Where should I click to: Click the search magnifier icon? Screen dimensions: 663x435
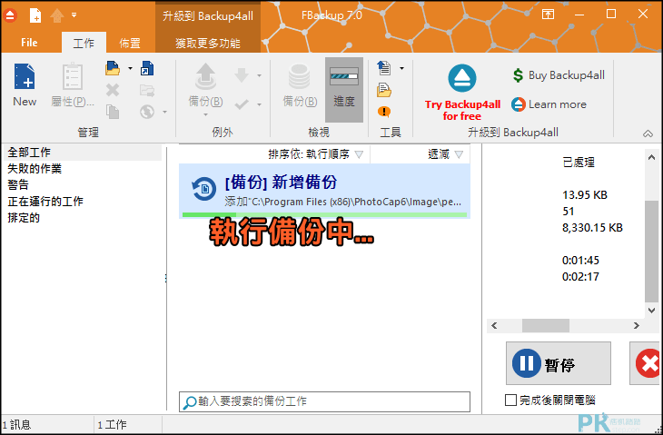pos(189,402)
